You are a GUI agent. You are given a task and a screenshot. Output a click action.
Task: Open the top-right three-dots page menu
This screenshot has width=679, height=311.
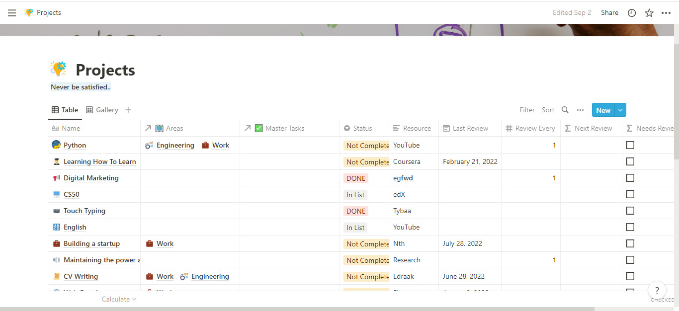coord(666,13)
